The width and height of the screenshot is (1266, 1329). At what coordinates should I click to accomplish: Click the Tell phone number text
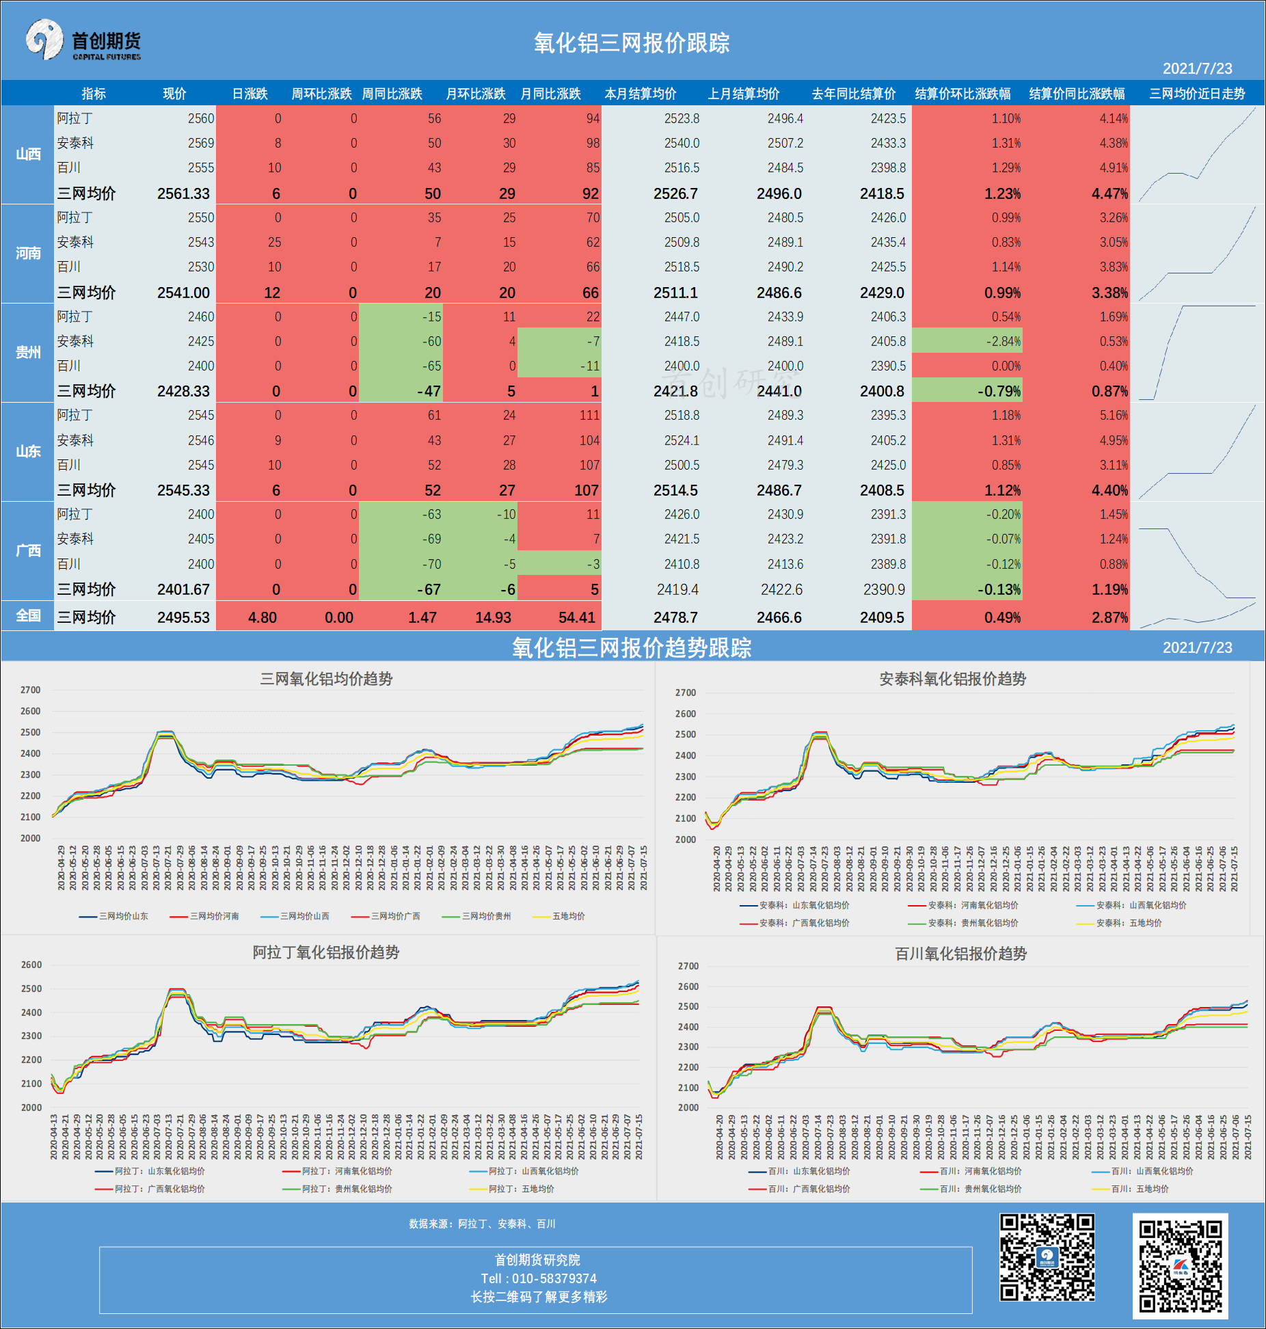(538, 1278)
